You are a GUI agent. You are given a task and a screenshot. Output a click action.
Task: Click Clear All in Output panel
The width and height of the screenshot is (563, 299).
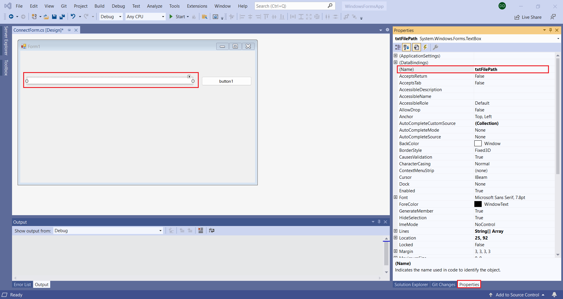[x=200, y=231]
